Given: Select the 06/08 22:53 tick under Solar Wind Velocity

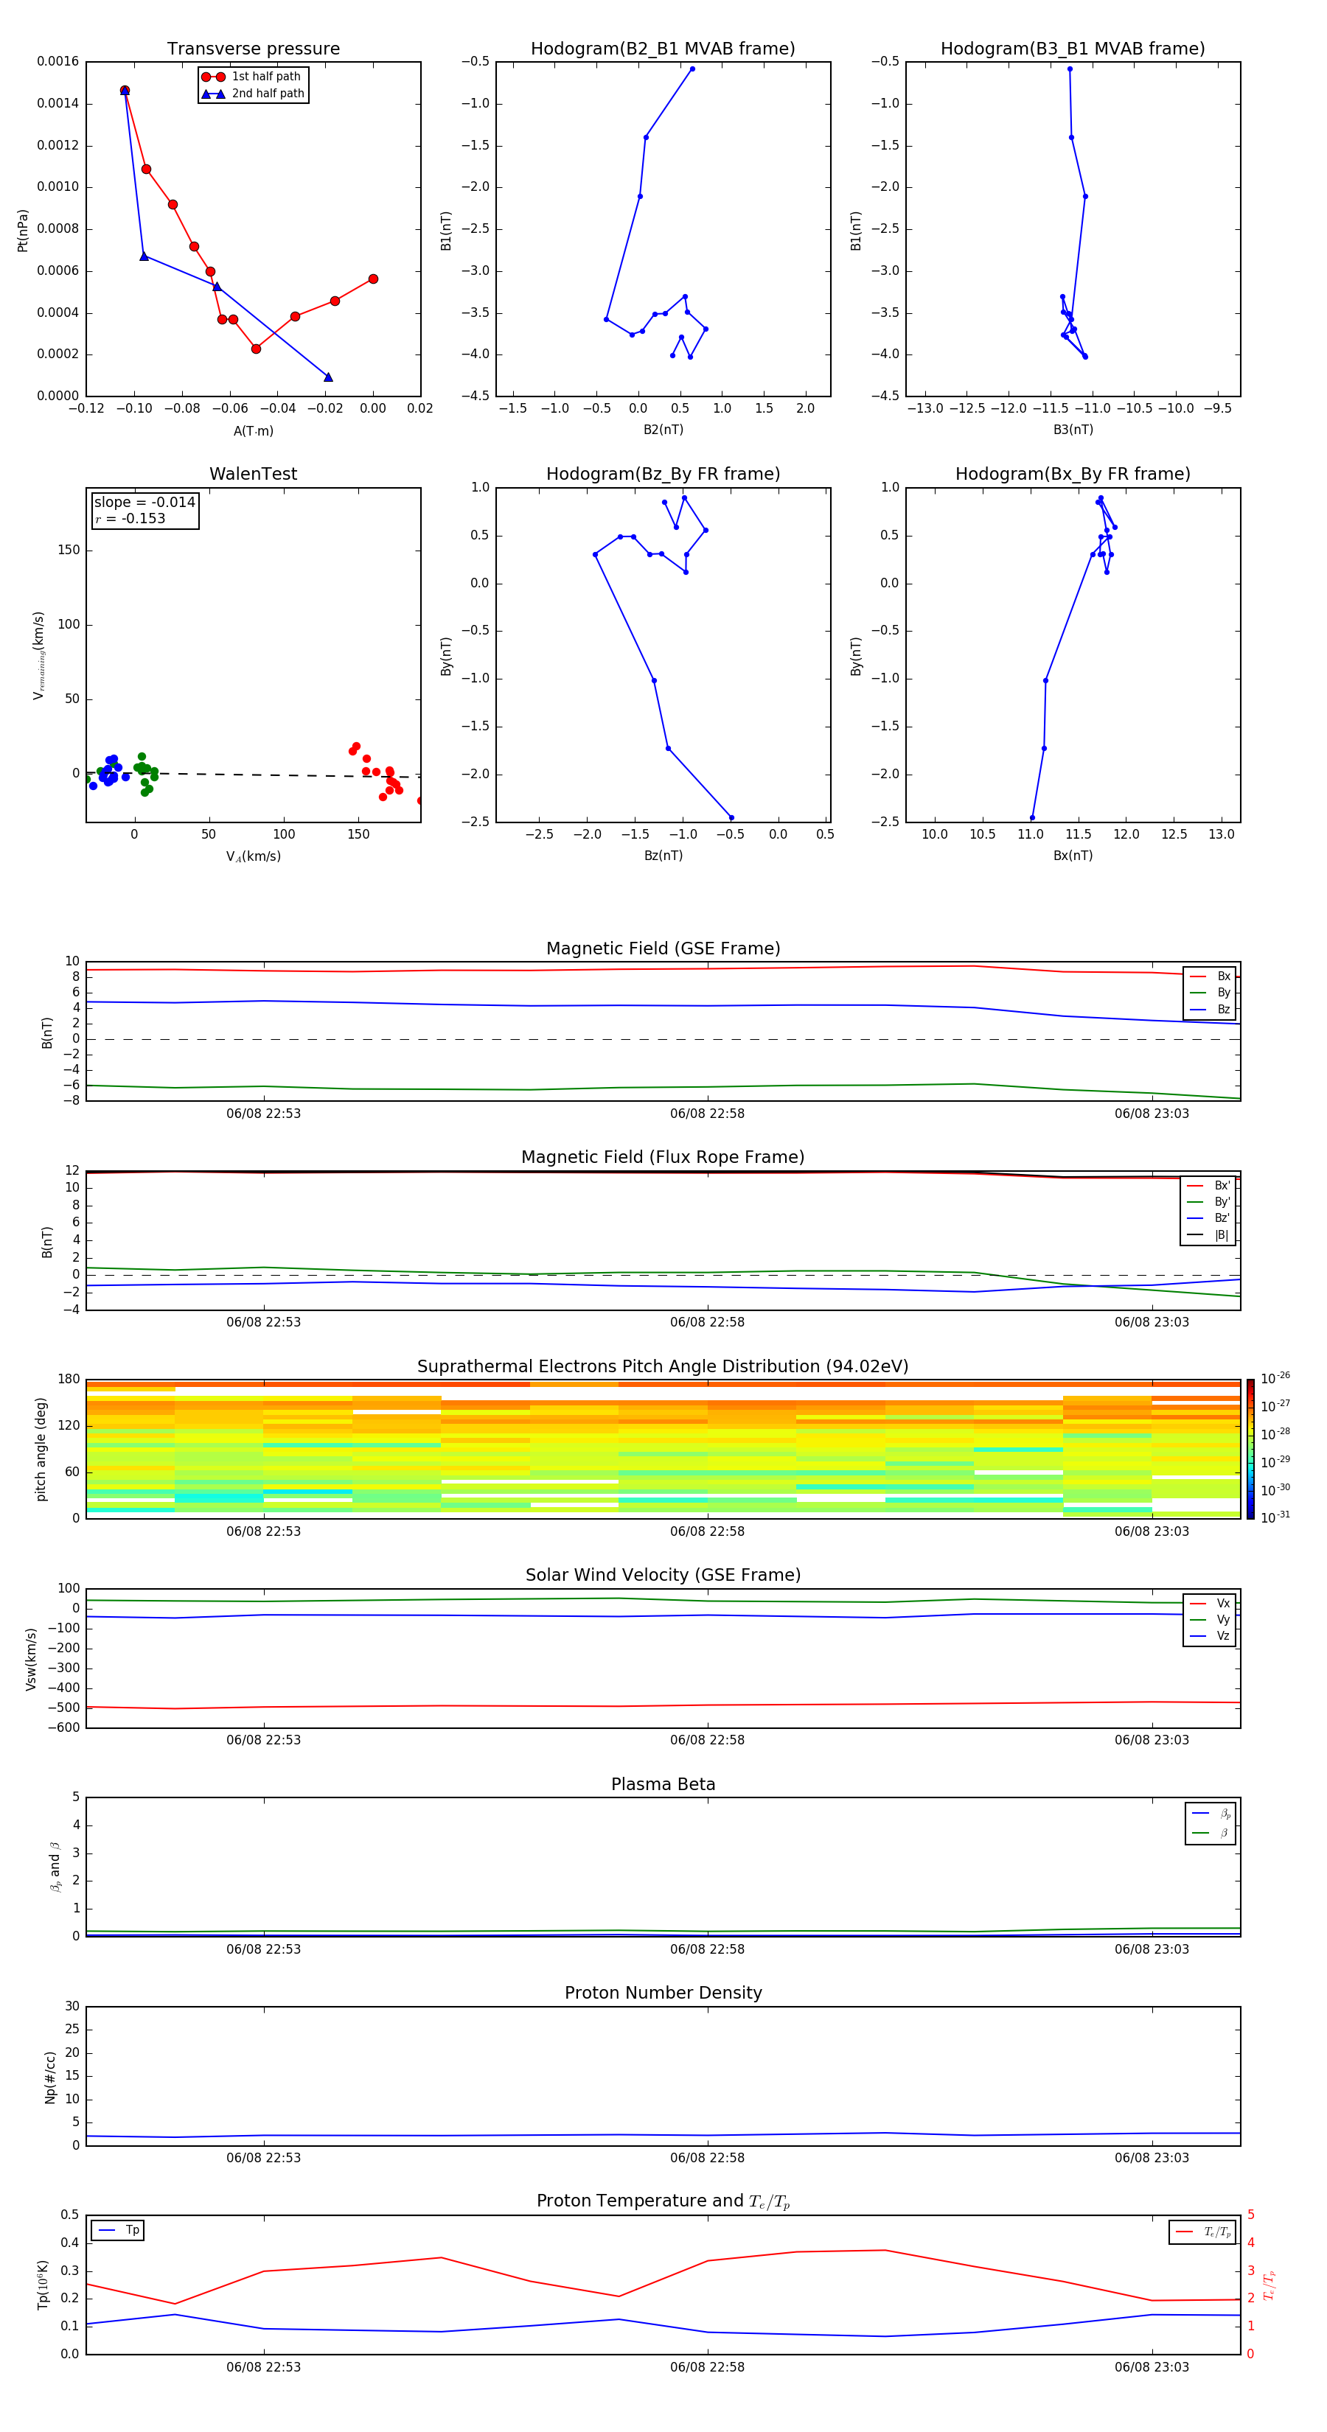Looking at the screenshot, I should (x=263, y=1740).
